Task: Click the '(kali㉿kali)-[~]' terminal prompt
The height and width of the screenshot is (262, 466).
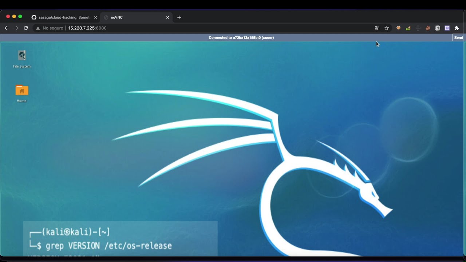Action: [75, 231]
